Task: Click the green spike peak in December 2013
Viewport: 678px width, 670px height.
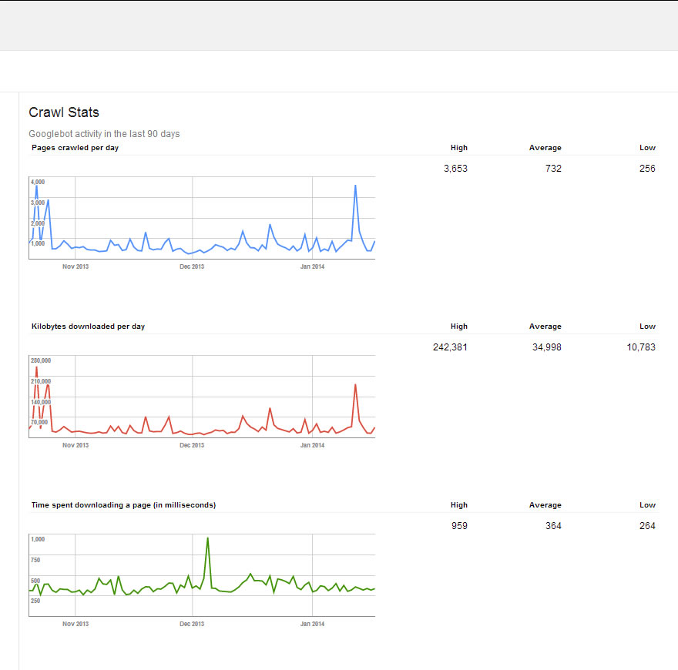Action: [x=207, y=538]
